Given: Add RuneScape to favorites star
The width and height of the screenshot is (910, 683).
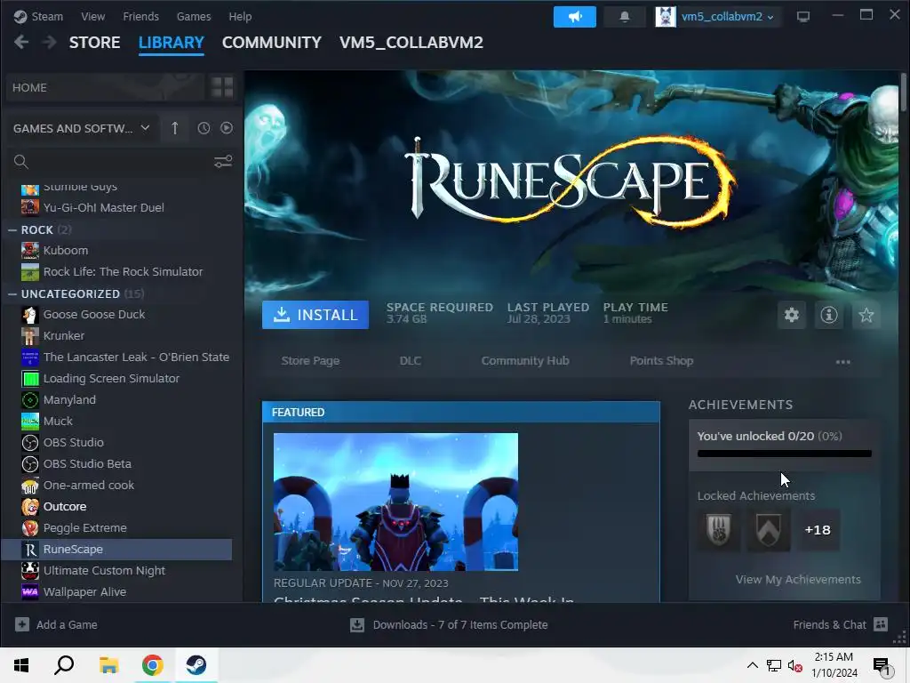Looking at the screenshot, I should (x=866, y=315).
